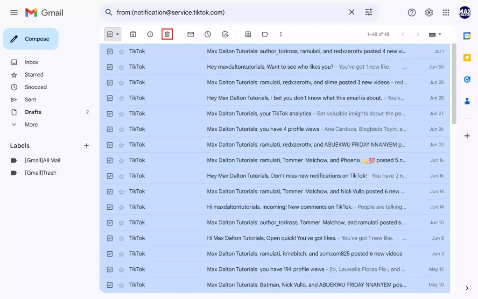Get add-ons with the plus icon
The image size is (478, 299).
point(467,136)
